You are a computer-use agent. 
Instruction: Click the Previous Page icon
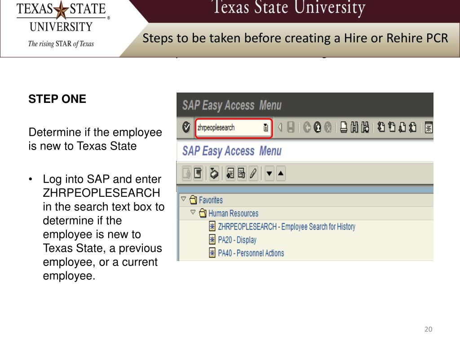coord(392,127)
